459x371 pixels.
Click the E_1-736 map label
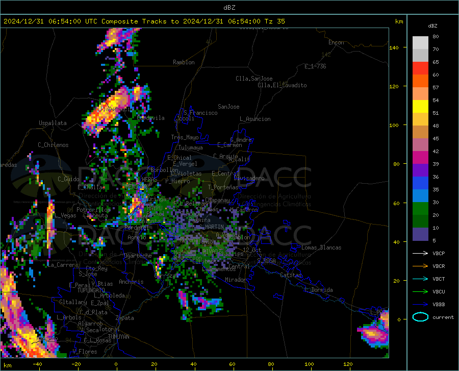pos(315,66)
